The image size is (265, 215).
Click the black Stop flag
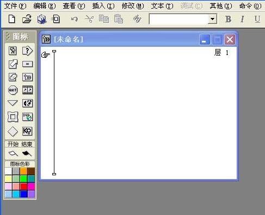point(27,153)
